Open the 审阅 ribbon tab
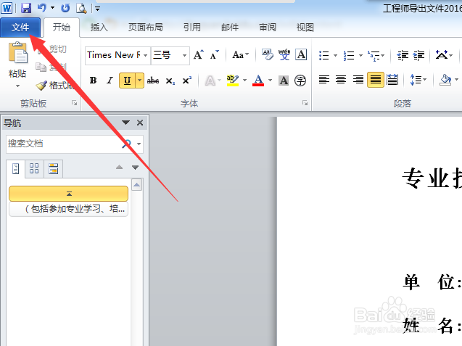 point(267,28)
